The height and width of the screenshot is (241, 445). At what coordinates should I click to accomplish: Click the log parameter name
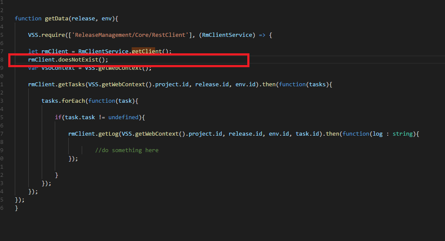(x=378, y=134)
